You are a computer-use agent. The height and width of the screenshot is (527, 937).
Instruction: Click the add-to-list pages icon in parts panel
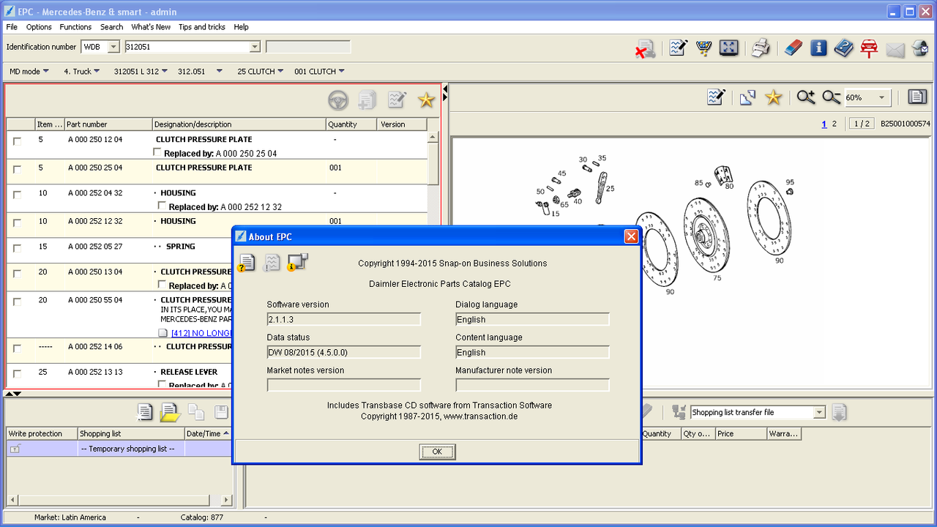click(367, 100)
